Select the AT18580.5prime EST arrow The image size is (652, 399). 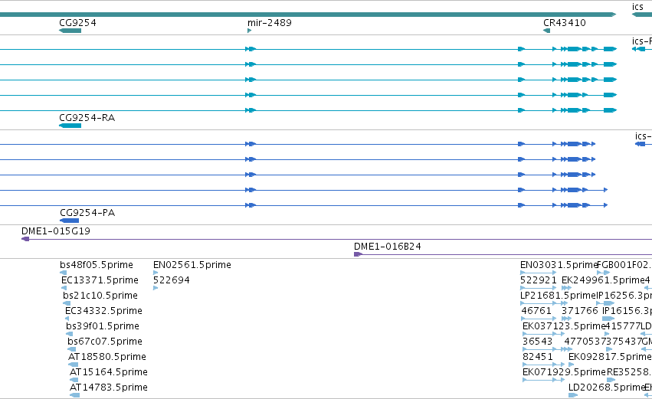tap(74, 365)
